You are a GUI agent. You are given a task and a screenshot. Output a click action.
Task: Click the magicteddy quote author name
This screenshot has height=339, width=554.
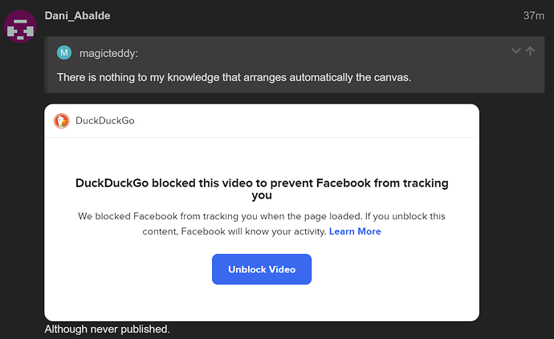point(108,53)
